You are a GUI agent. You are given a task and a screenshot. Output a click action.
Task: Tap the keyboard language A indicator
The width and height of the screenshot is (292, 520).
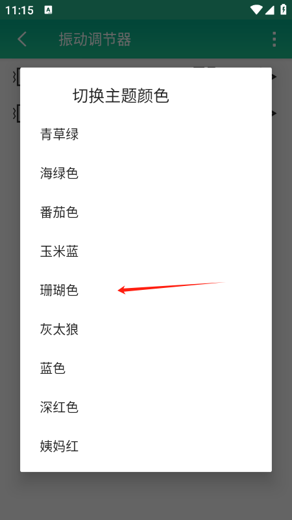[48, 10]
